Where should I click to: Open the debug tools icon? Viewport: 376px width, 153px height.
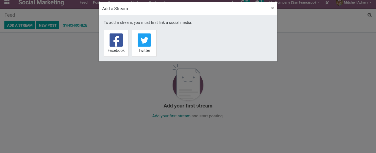[327, 2]
